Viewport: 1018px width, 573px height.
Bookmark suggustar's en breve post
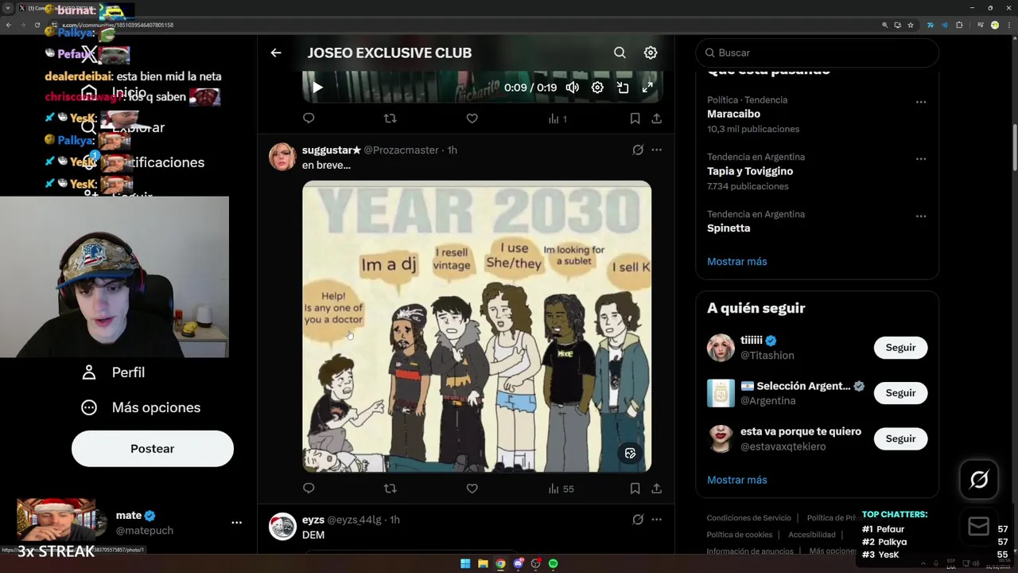point(635,489)
